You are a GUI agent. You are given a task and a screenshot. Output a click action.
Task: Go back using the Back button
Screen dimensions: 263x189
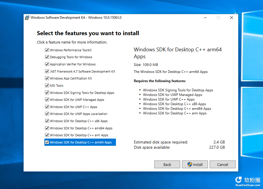point(167,164)
